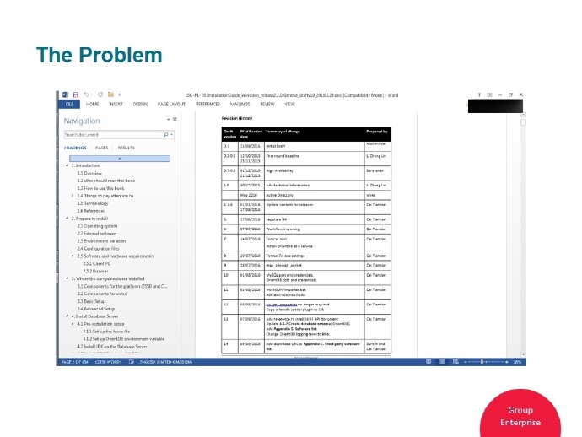Screen dimensions: 582x437
Task: Open the FILE tab
Action: [x=68, y=104]
